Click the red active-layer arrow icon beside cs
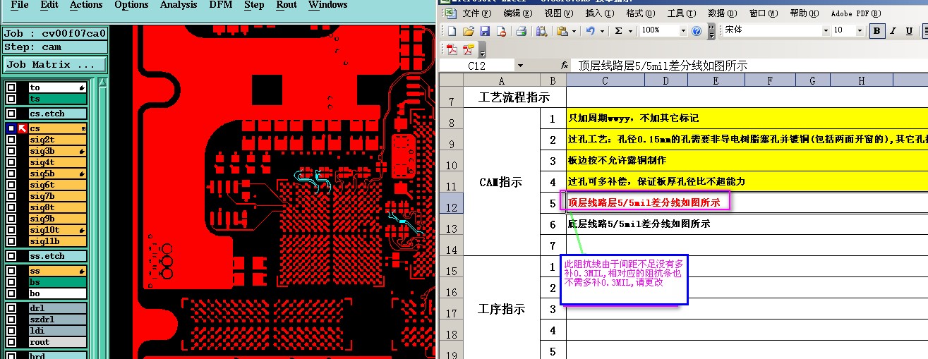The image size is (928, 359). coord(23,128)
